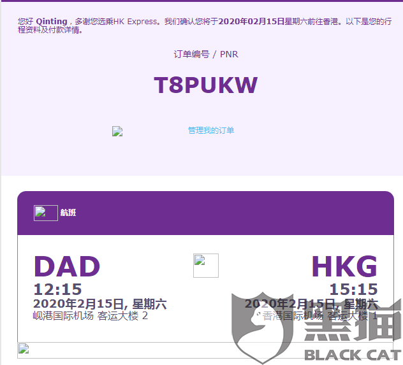Click the arrival date under 15:15

(311, 304)
